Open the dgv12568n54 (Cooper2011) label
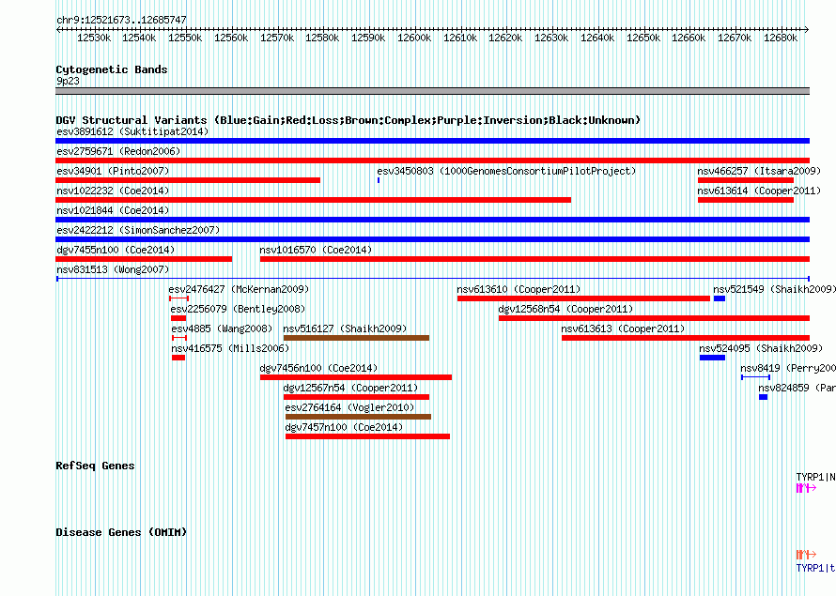 [x=565, y=309]
